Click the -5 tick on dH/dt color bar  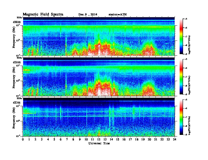tap(186, 19)
